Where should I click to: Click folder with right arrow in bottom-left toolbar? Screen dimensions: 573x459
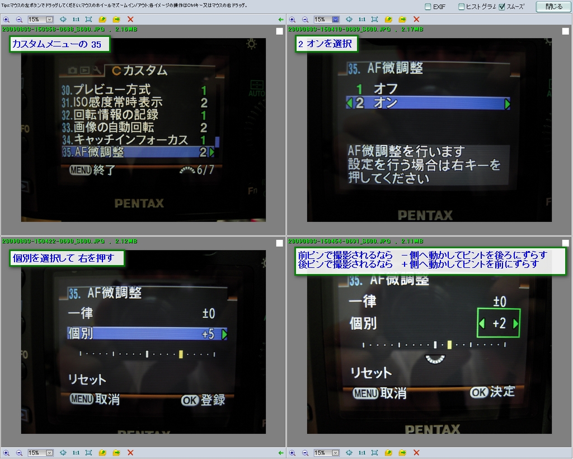coord(116,453)
